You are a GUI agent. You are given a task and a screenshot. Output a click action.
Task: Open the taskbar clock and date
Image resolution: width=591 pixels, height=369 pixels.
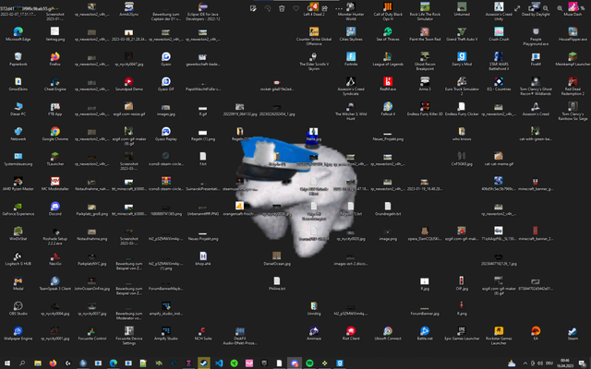[x=565, y=363]
